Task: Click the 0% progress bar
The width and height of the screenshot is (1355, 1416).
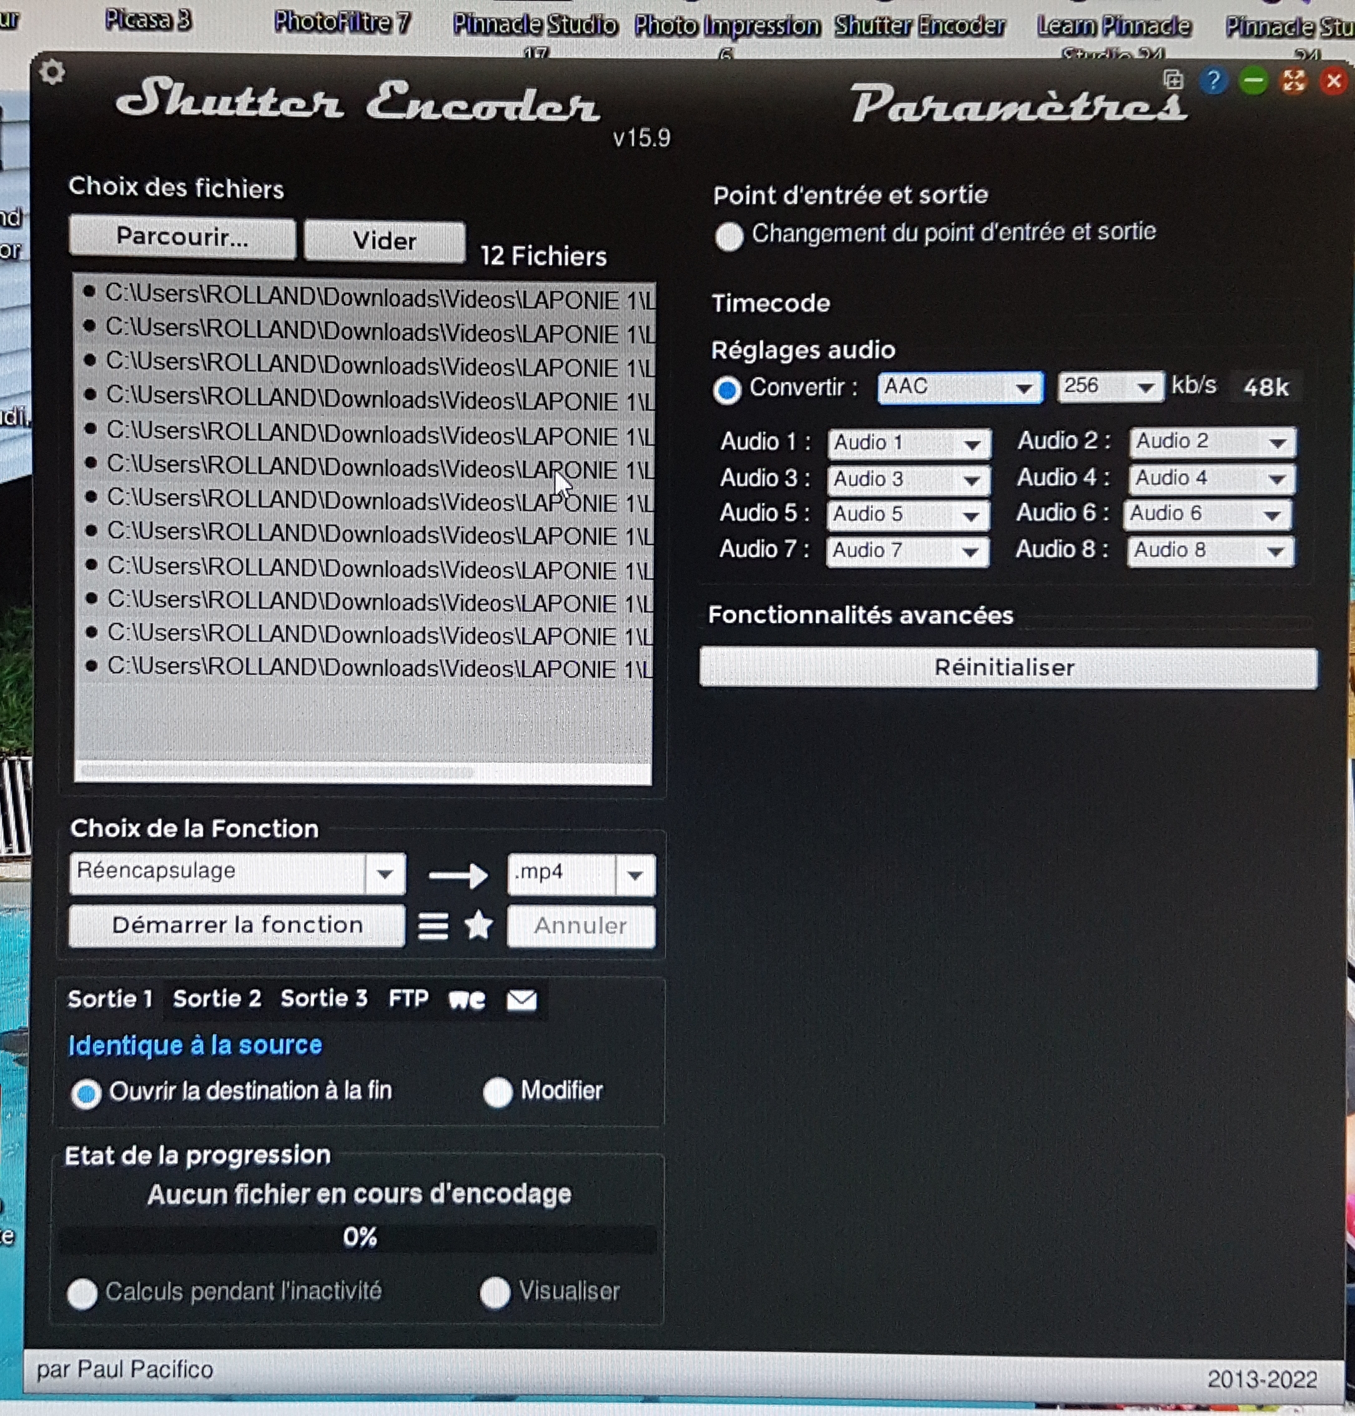Action: coord(358,1238)
